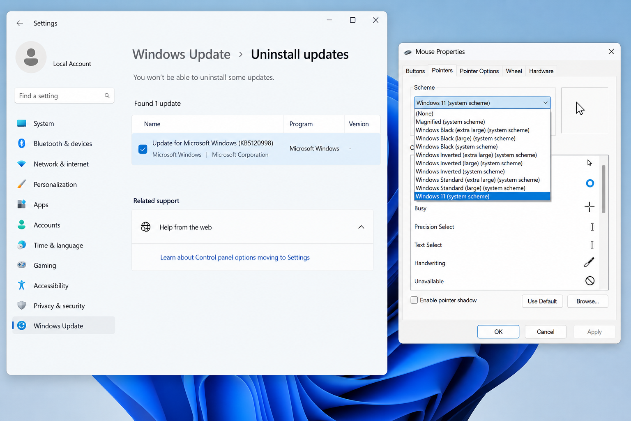The image size is (631, 421).
Task: Open Accessibility settings
Action: point(64,285)
